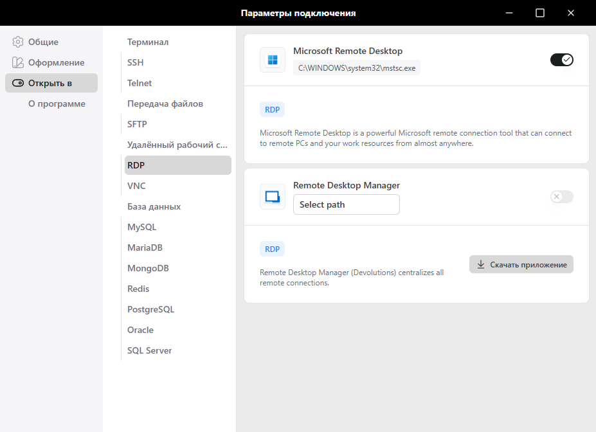
Task: Choose SFTP in the protocol list
Action: (178, 124)
